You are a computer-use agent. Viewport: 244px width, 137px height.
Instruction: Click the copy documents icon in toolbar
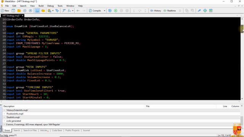tap(187, 11)
